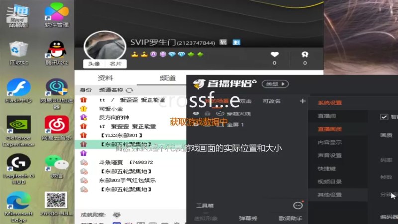The width and height of the screenshot is (398, 224).
Task: Open 快捷键 settings section
Action: pos(327,169)
